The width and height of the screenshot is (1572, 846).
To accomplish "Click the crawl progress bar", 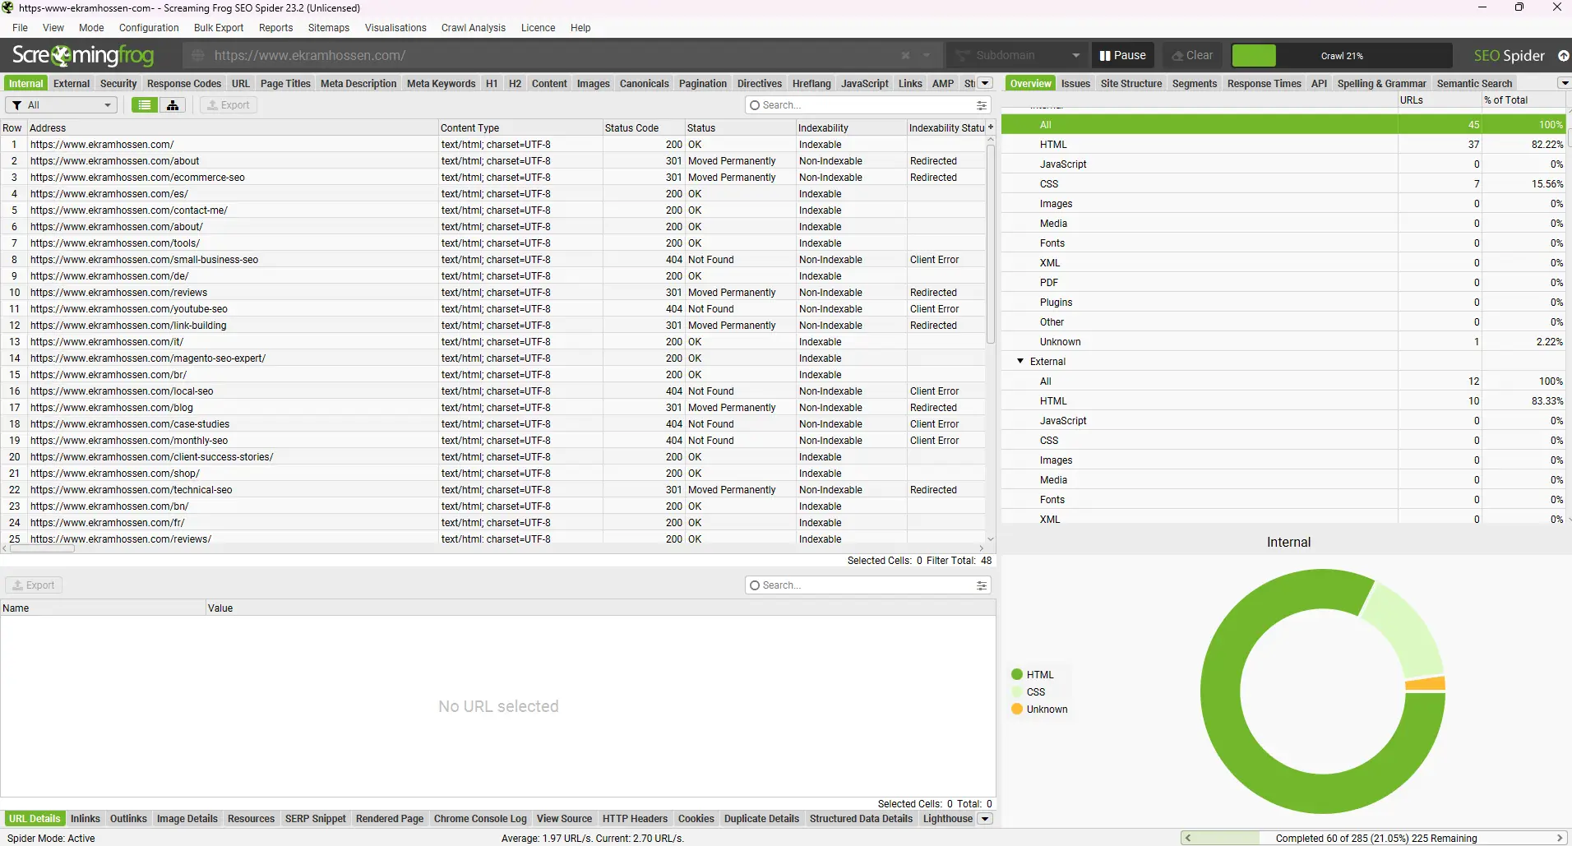I will pyautogui.click(x=1342, y=56).
